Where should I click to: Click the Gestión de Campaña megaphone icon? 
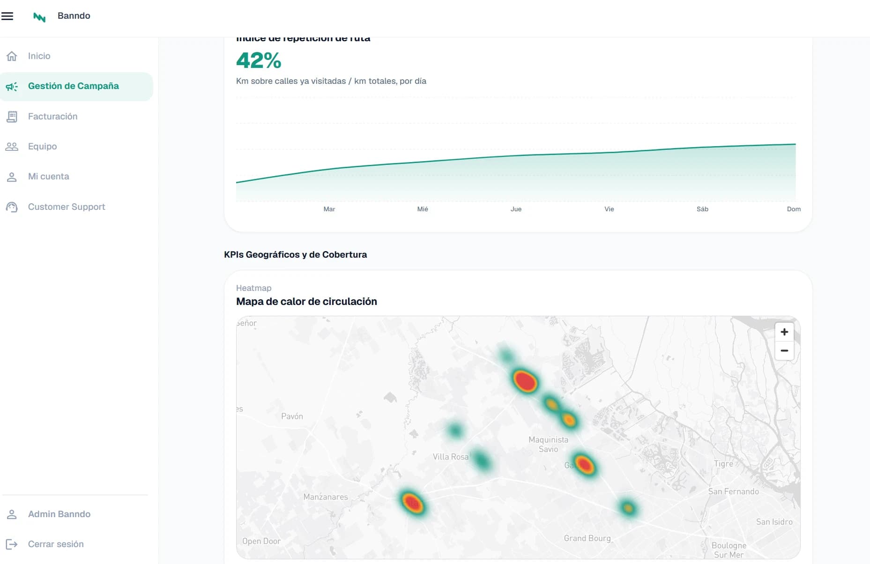click(12, 86)
